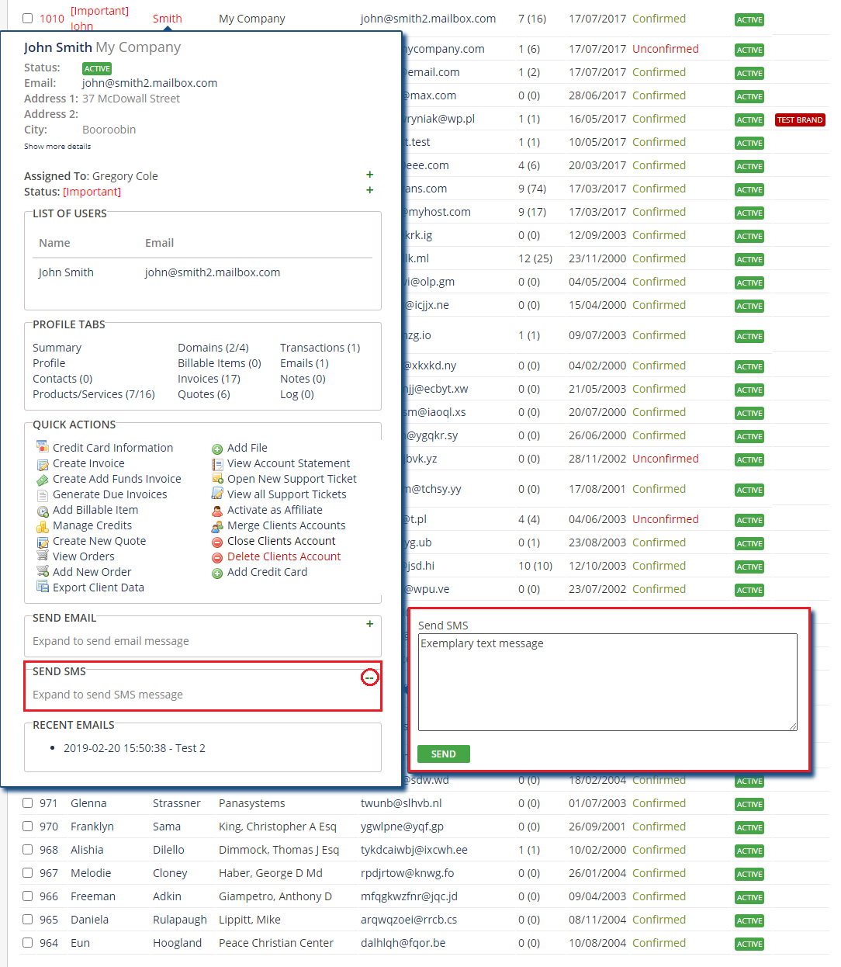The height and width of the screenshot is (967, 841).
Task: Click email twunb@slhvb.nl
Action: tap(401, 803)
